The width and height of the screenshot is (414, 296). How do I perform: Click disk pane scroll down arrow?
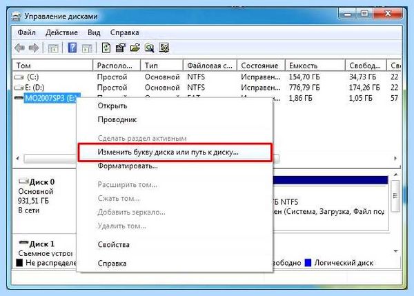click(395, 251)
